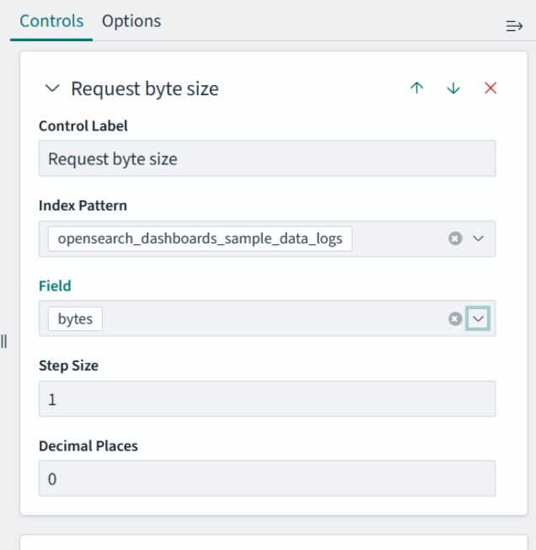This screenshot has width=536, height=550.
Task: Select the opensearch_dashboards_sample_data_logs pill
Action: (200, 238)
